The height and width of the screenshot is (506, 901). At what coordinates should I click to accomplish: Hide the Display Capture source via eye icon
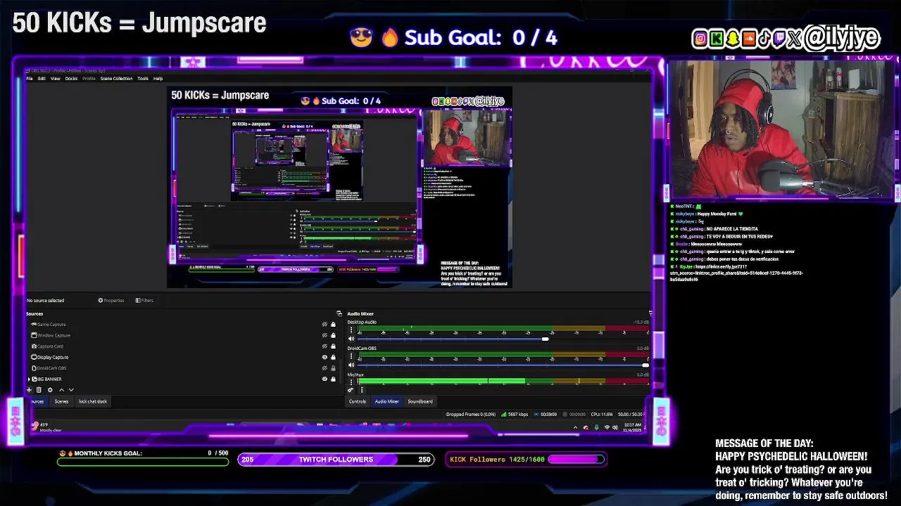[x=325, y=357]
